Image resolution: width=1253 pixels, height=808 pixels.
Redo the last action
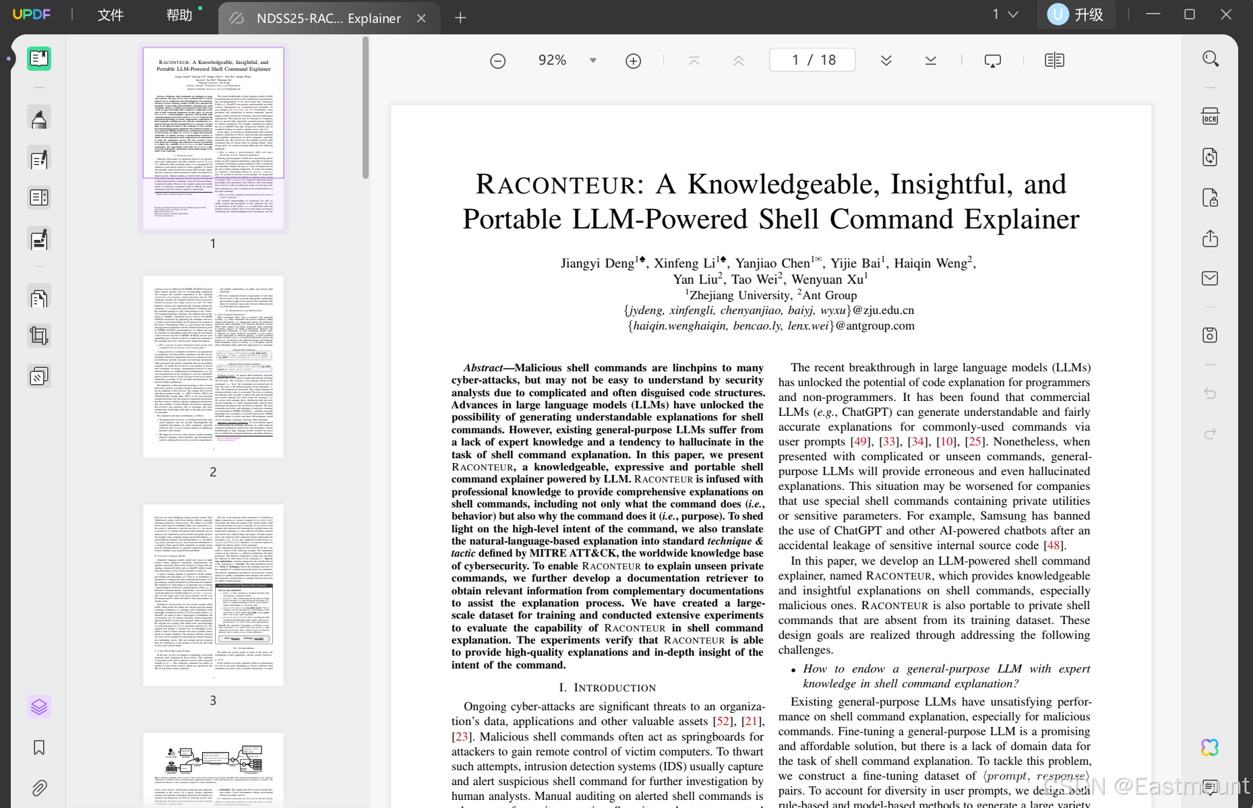(1211, 433)
